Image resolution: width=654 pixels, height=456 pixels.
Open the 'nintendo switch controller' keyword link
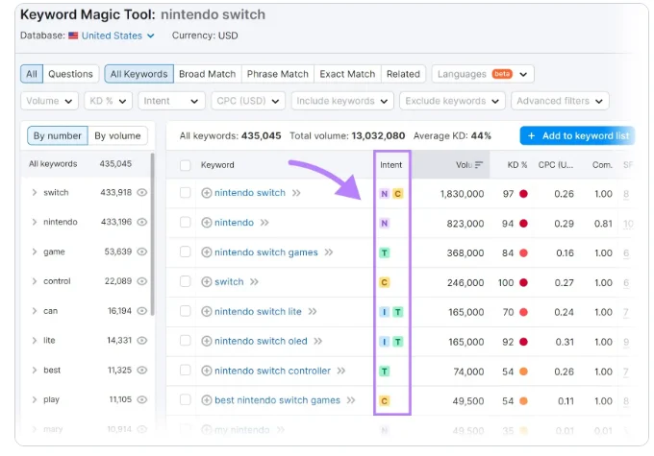click(272, 371)
